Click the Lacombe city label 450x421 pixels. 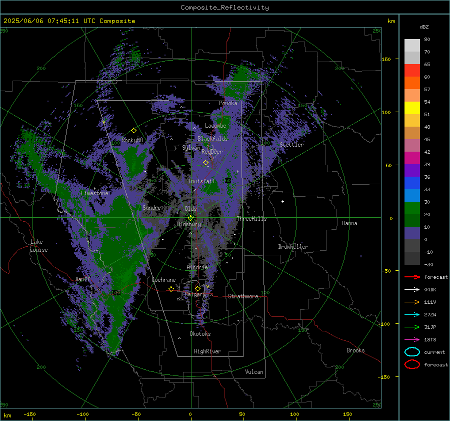(x=215, y=126)
